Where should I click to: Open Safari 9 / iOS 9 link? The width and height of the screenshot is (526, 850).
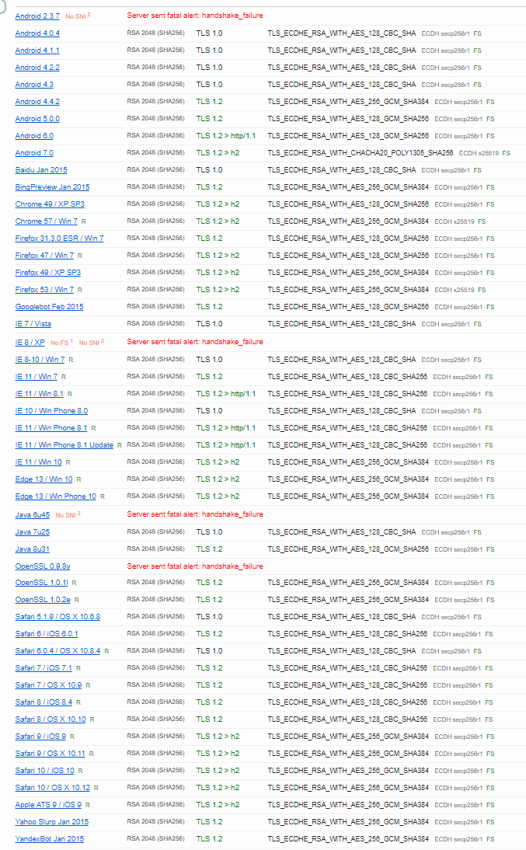point(40,736)
